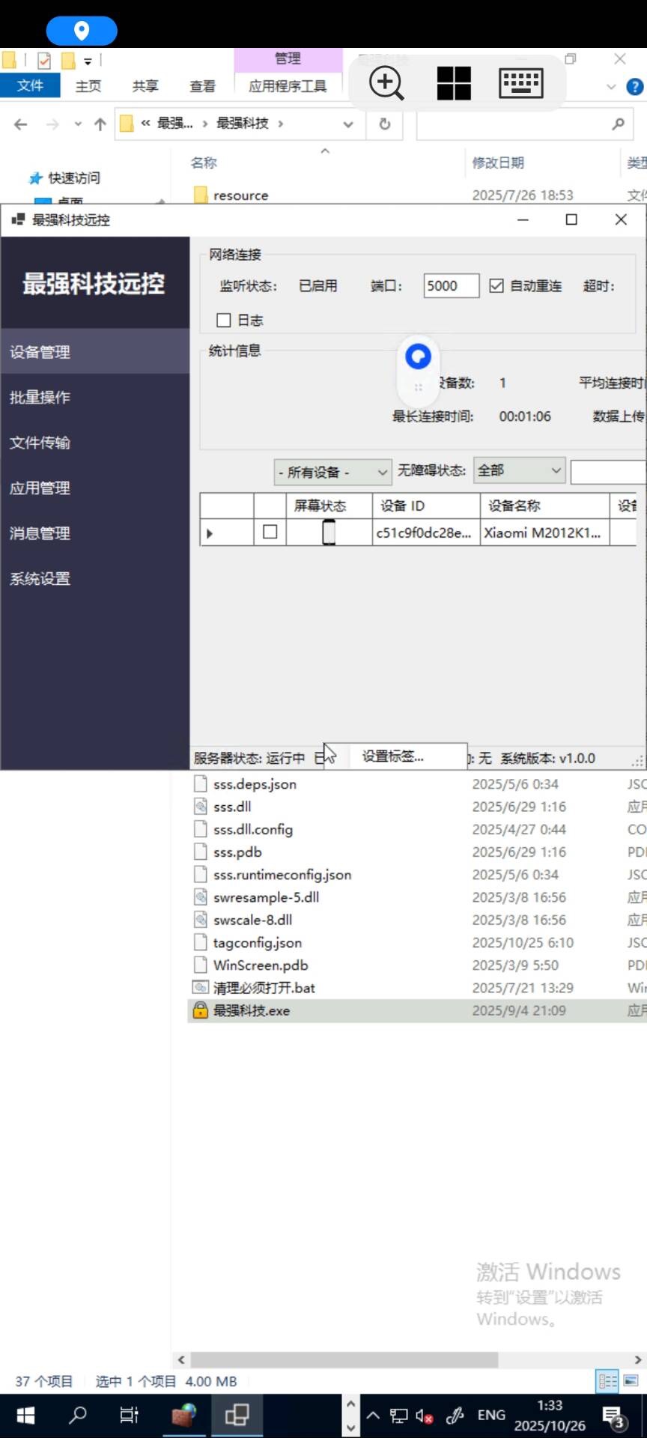Open recent locations dropdown arrow

point(78,124)
